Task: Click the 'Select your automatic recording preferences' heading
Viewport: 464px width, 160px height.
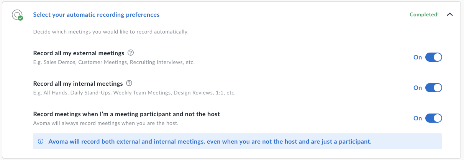Action: click(96, 15)
